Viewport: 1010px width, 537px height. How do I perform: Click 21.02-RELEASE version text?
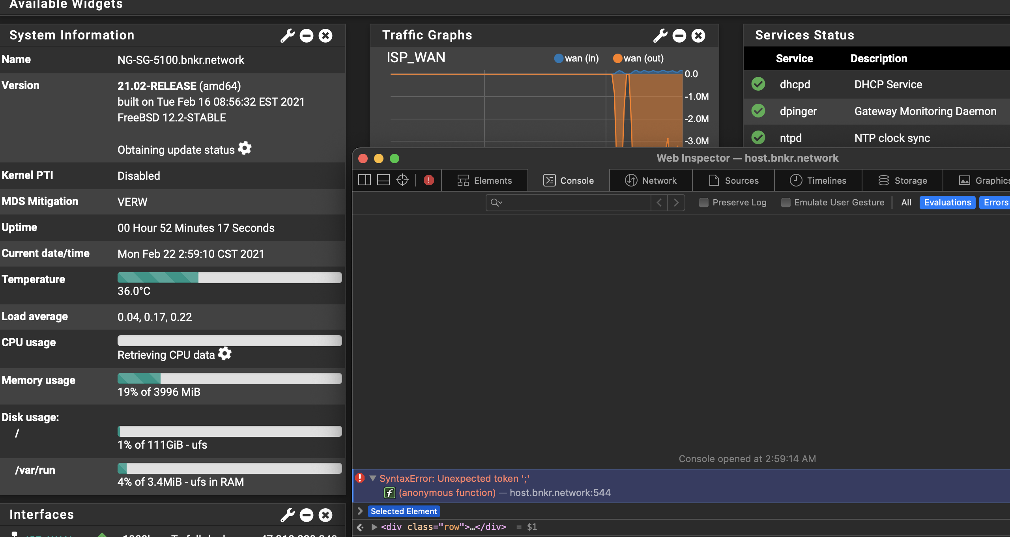157,86
